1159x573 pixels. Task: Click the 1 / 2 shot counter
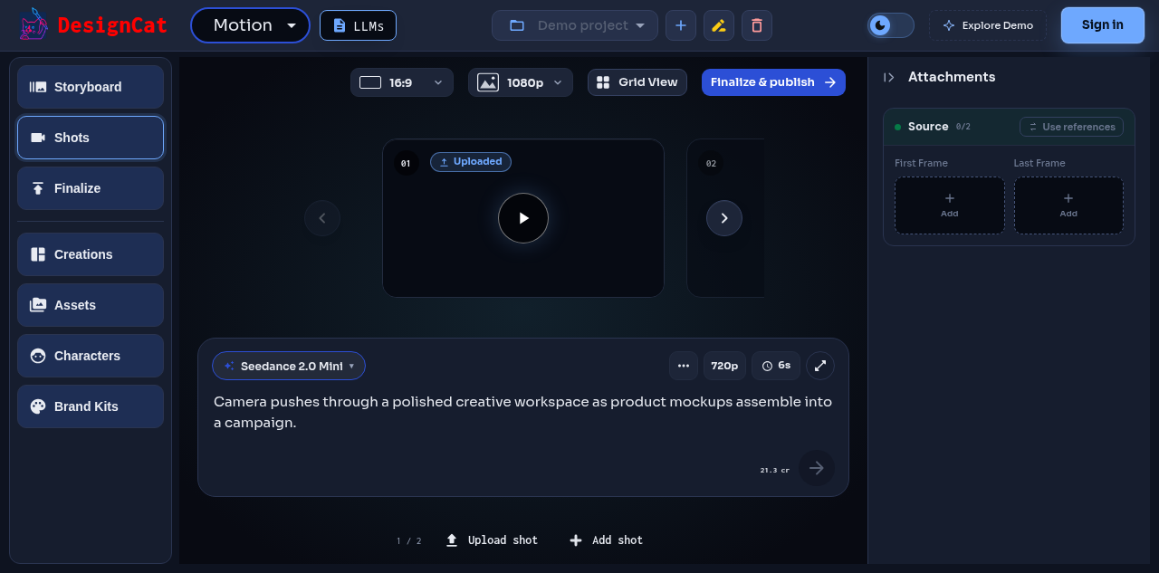(409, 541)
